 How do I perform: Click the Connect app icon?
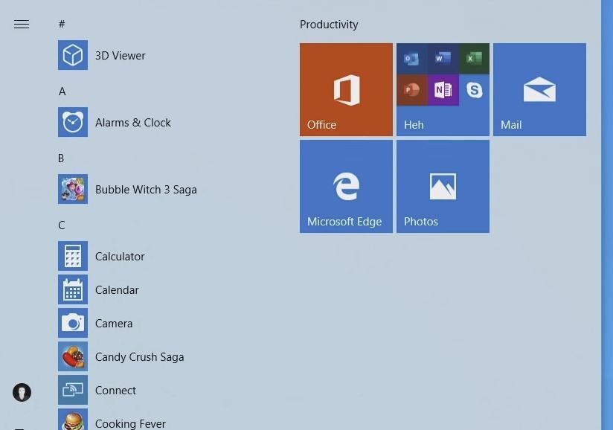tap(73, 391)
